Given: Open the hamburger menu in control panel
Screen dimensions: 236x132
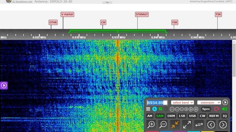Looking at the screenshot, I should coord(148,109).
